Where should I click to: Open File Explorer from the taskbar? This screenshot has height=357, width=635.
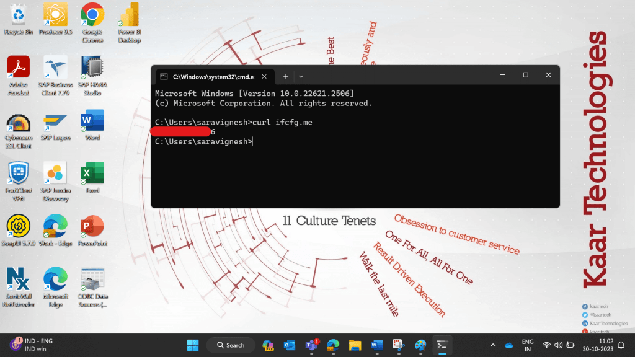(355, 345)
